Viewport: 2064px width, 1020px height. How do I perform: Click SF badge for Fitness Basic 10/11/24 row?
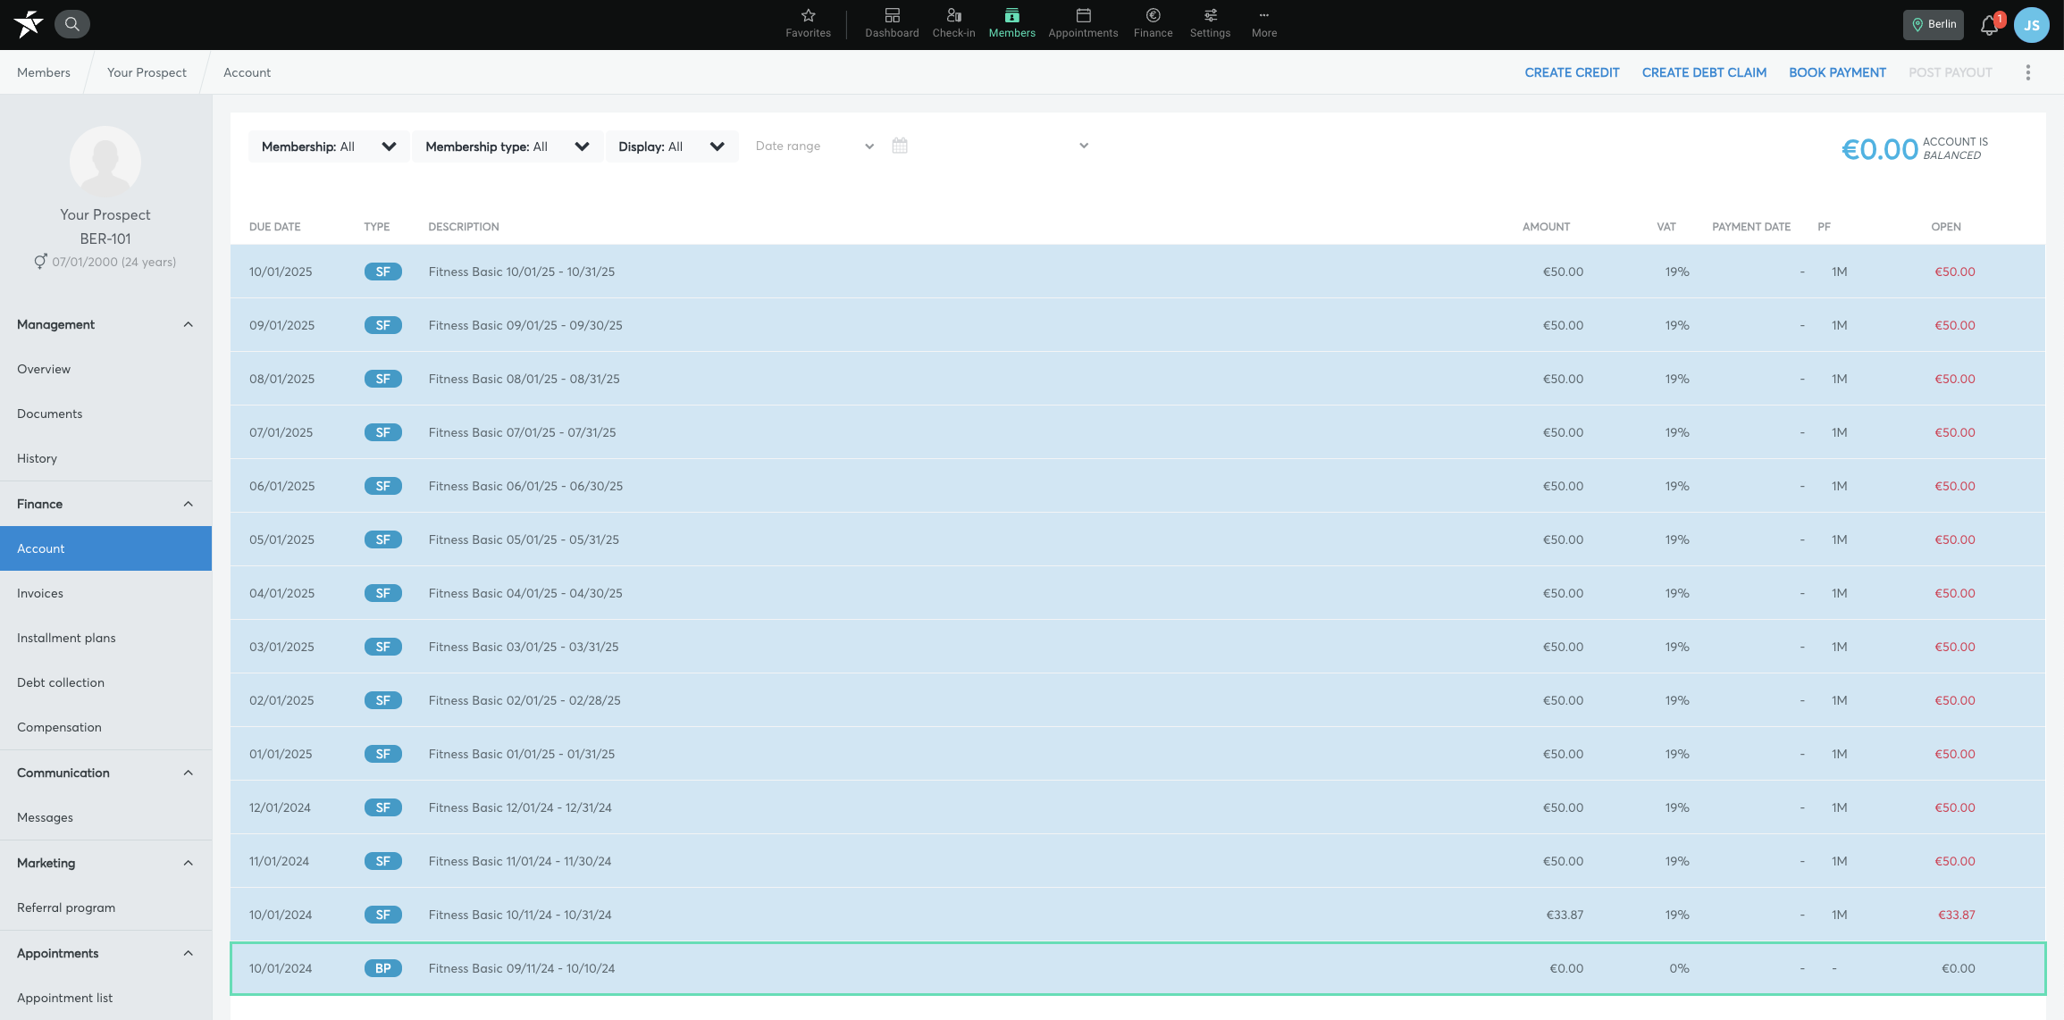[x=382, y=915]
